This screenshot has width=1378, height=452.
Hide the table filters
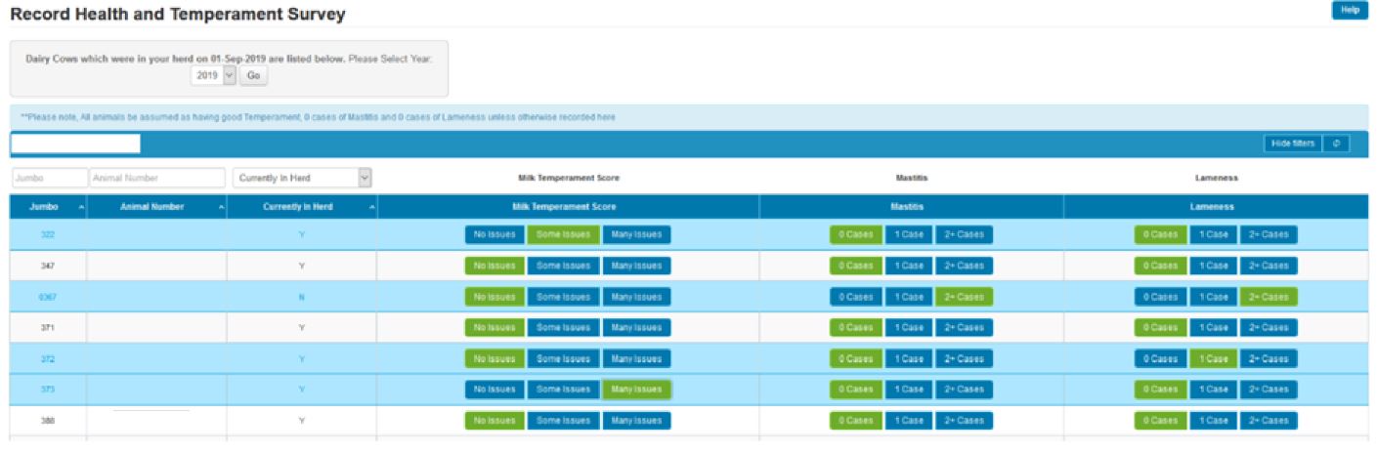(x=1292, y=144)
